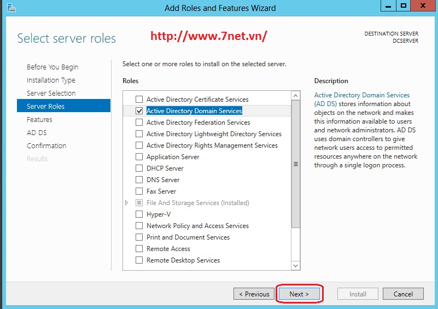Check the Fax Server role
The height and width of the screenshot is (309, 438).
[139, 191]
